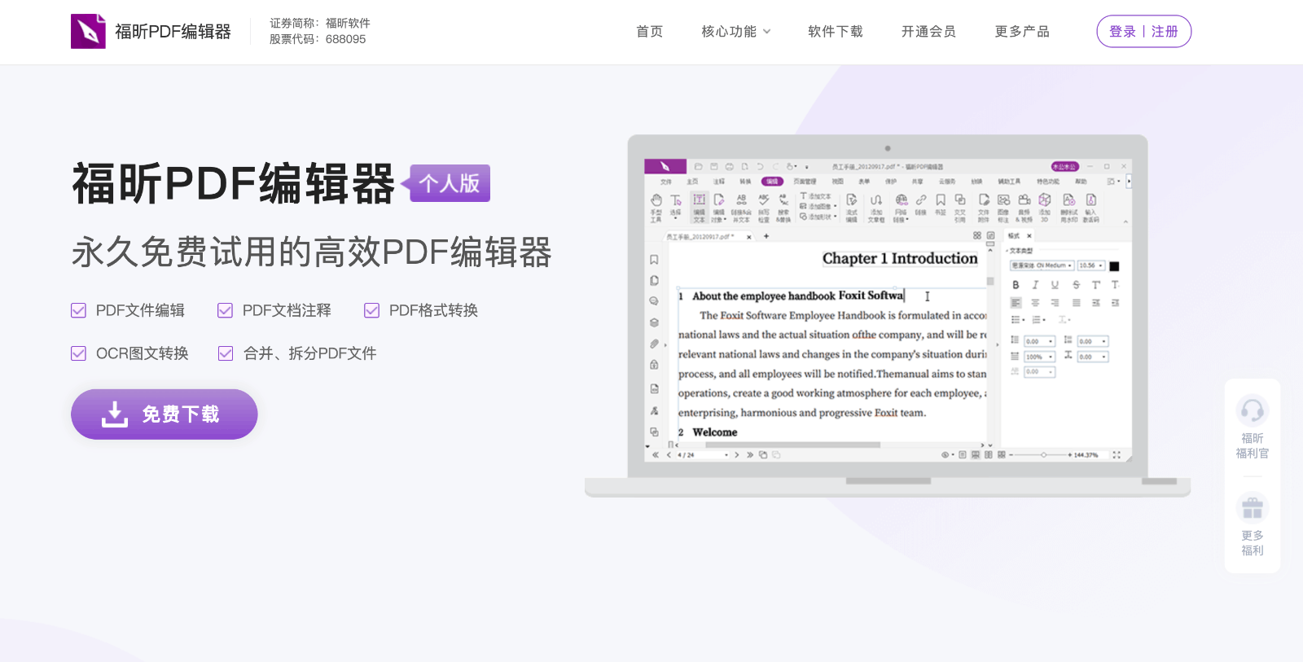Image resolution: width=1303 pixels, height=662 pixels.
Task: Toggle Bold in the format panel
Action: coord(1016,285)
